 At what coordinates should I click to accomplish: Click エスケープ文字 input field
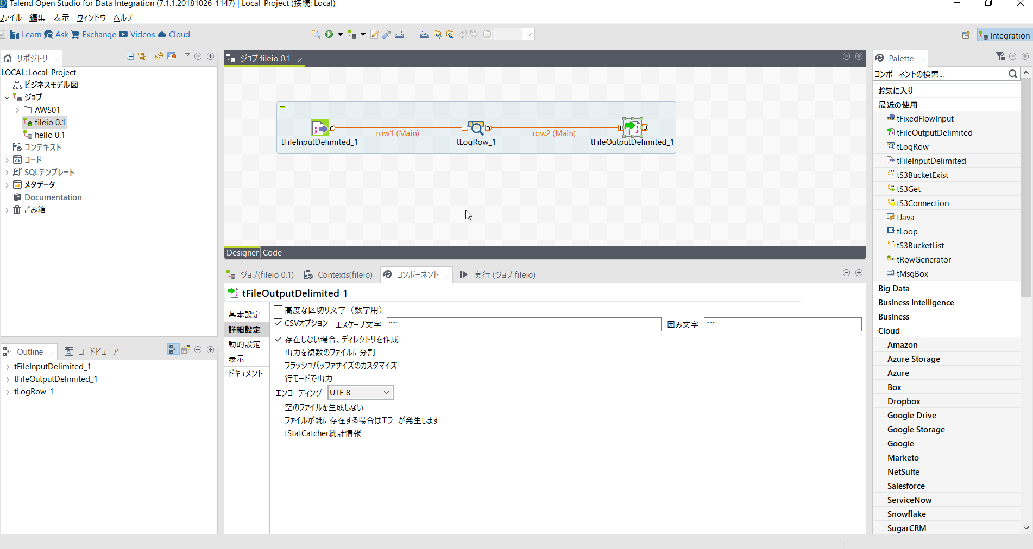pos(524,324)
